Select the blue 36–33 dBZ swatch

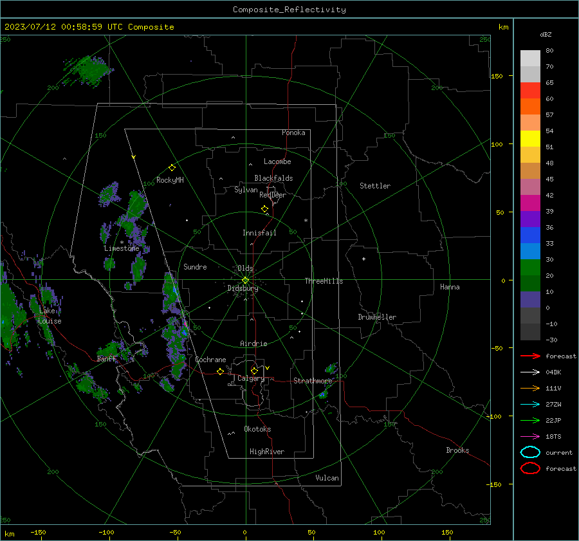(530, 235)
